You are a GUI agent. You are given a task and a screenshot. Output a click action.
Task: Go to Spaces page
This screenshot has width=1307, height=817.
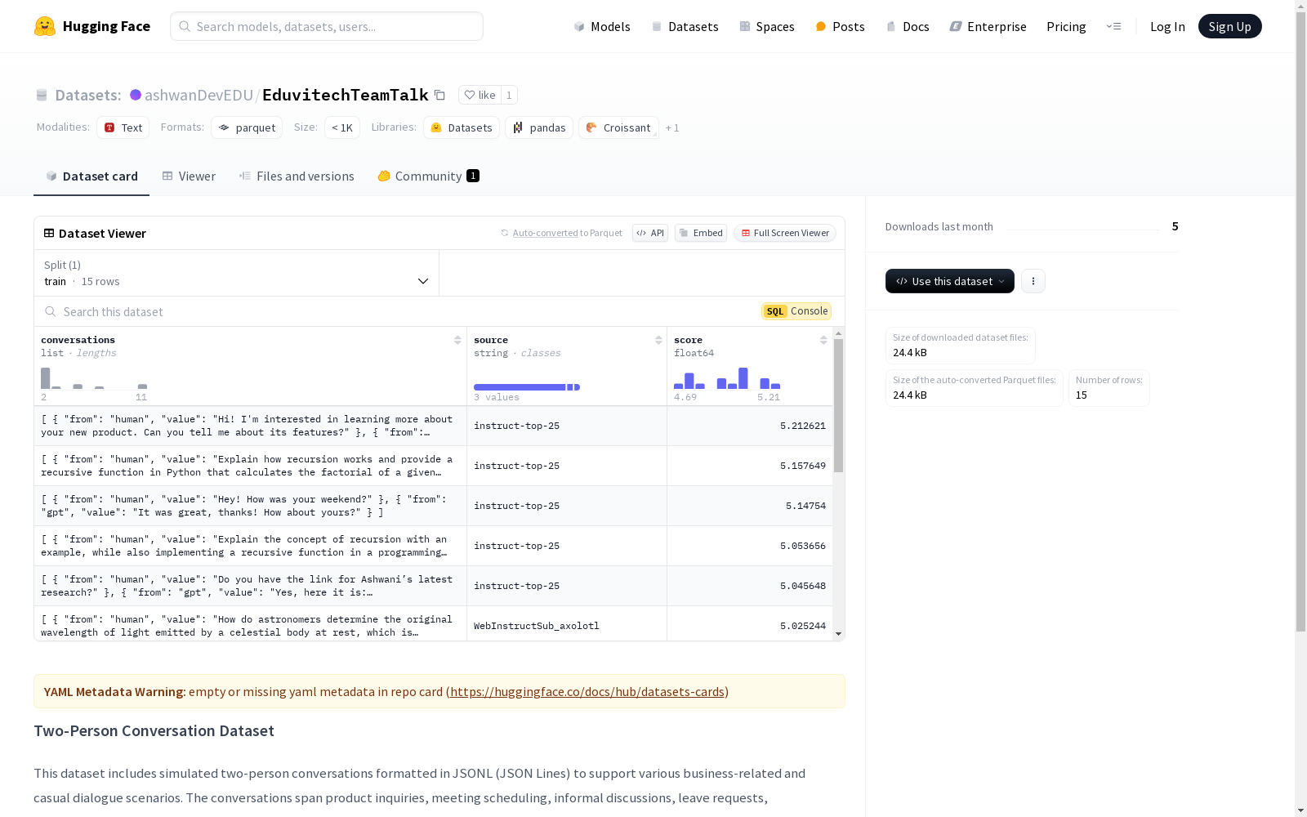tap(766, 26)
